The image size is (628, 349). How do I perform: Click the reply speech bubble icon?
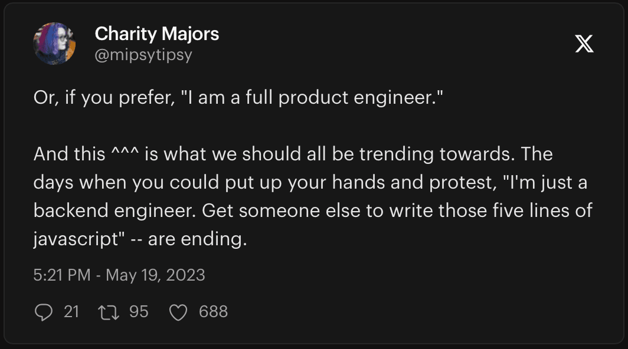click(43, 312)
